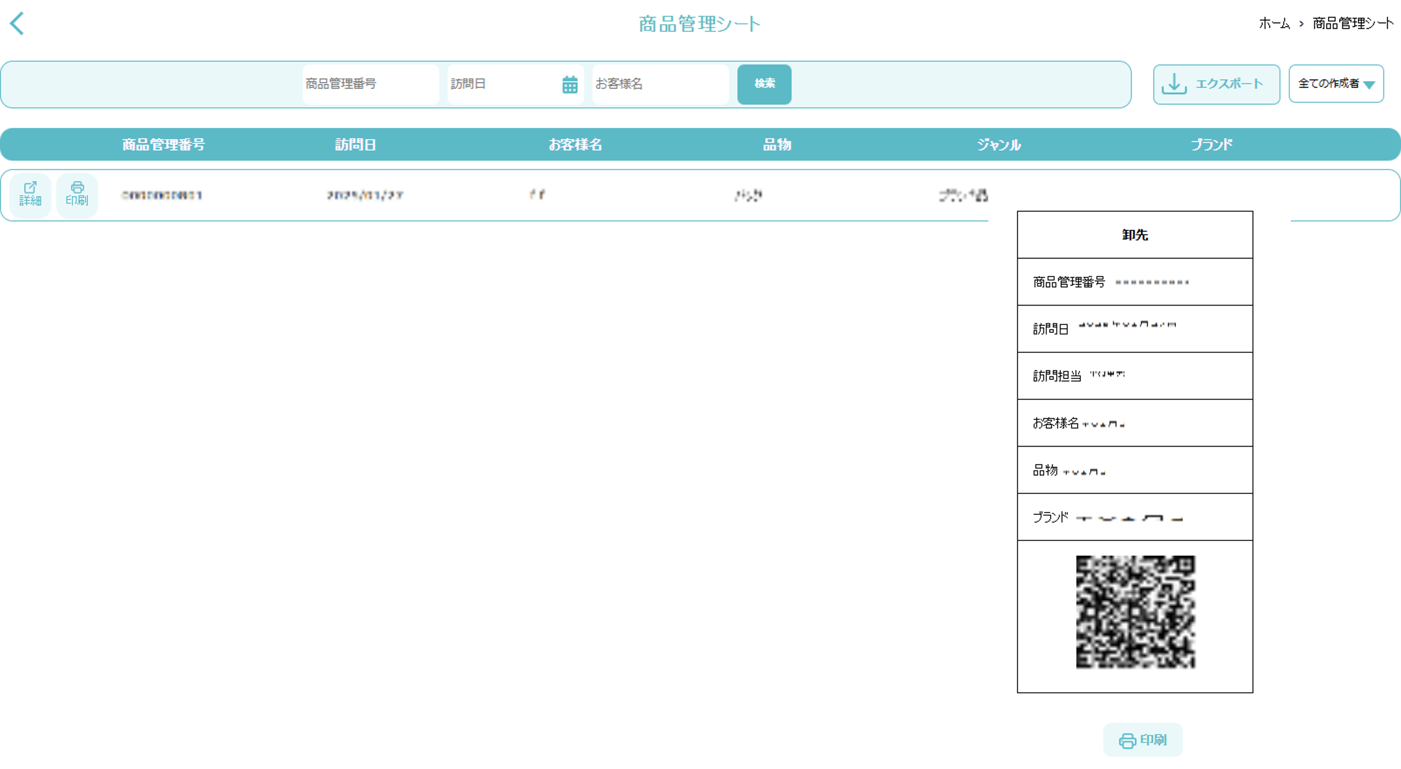This screenshot has width=1401, height=769.
Task: Click the 商品管理番号 column header
Action: 163,144
